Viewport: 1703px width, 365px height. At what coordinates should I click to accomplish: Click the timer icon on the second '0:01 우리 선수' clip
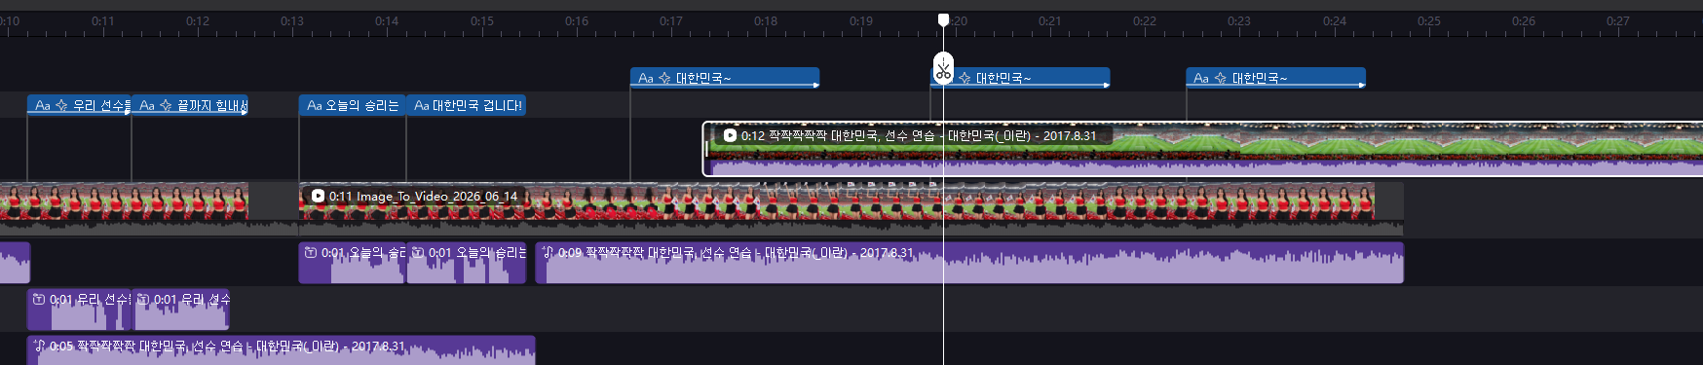(143, 299)
